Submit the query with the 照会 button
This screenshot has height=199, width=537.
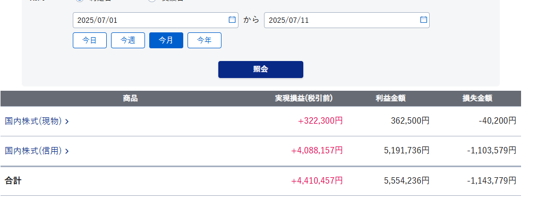[x=261, y=70]
